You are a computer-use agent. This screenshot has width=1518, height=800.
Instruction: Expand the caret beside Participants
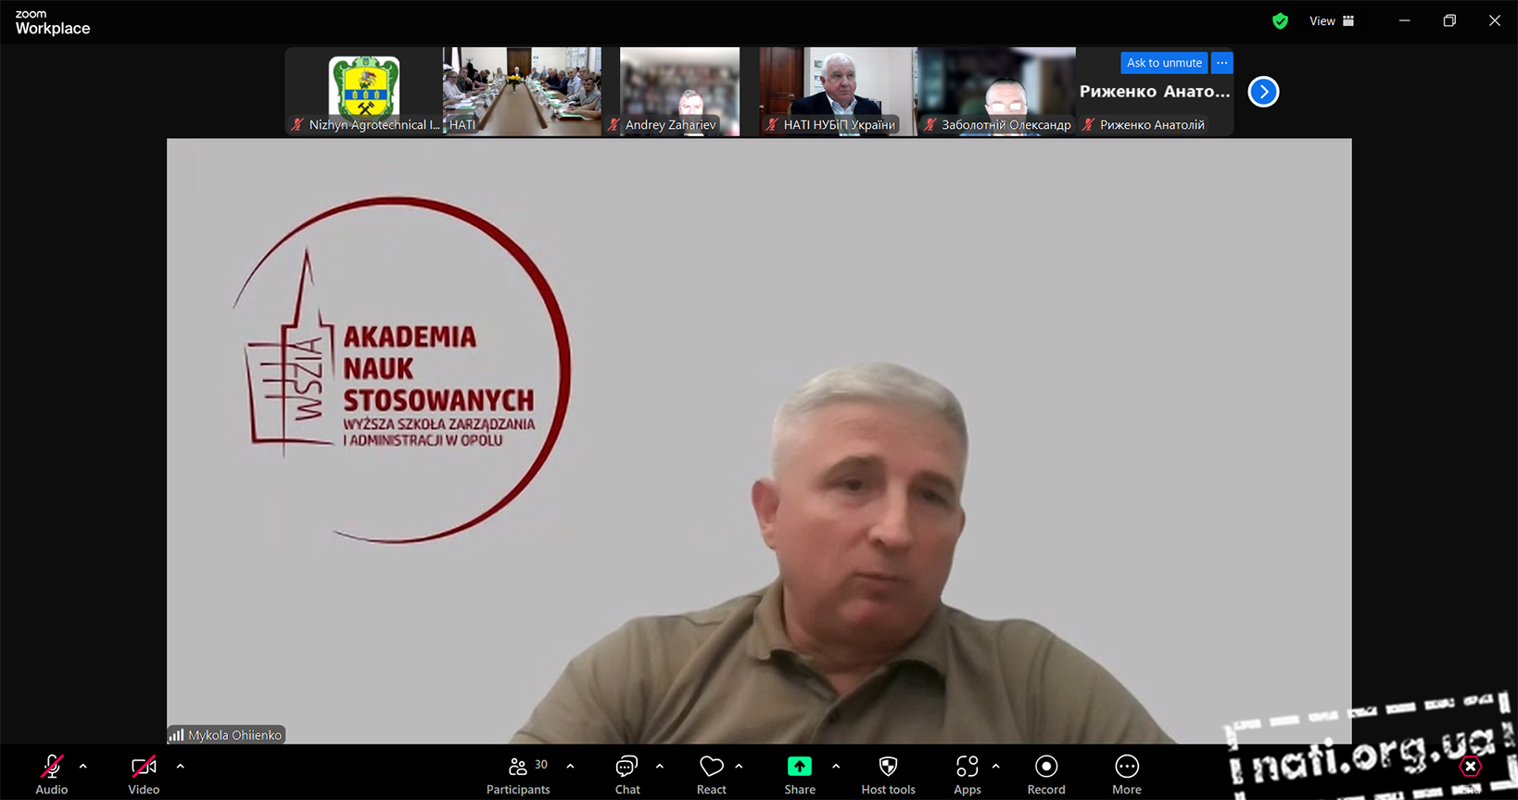[570, 767]
